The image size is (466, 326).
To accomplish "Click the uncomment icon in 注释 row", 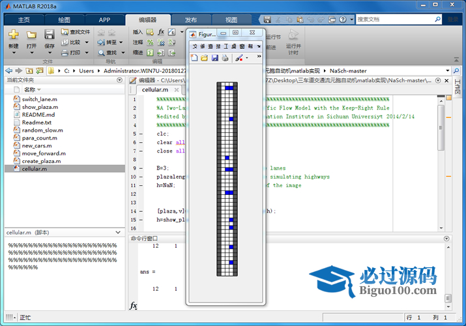I will click(x=161, y=42).
